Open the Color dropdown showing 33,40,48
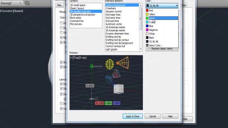 [162, 6]
